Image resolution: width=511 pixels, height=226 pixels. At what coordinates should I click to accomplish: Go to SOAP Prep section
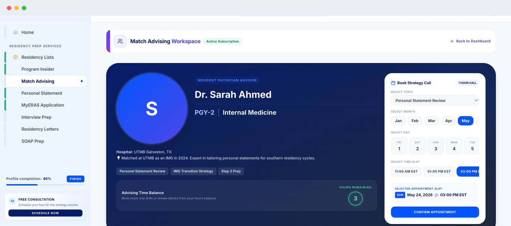(x=45, y=141)
